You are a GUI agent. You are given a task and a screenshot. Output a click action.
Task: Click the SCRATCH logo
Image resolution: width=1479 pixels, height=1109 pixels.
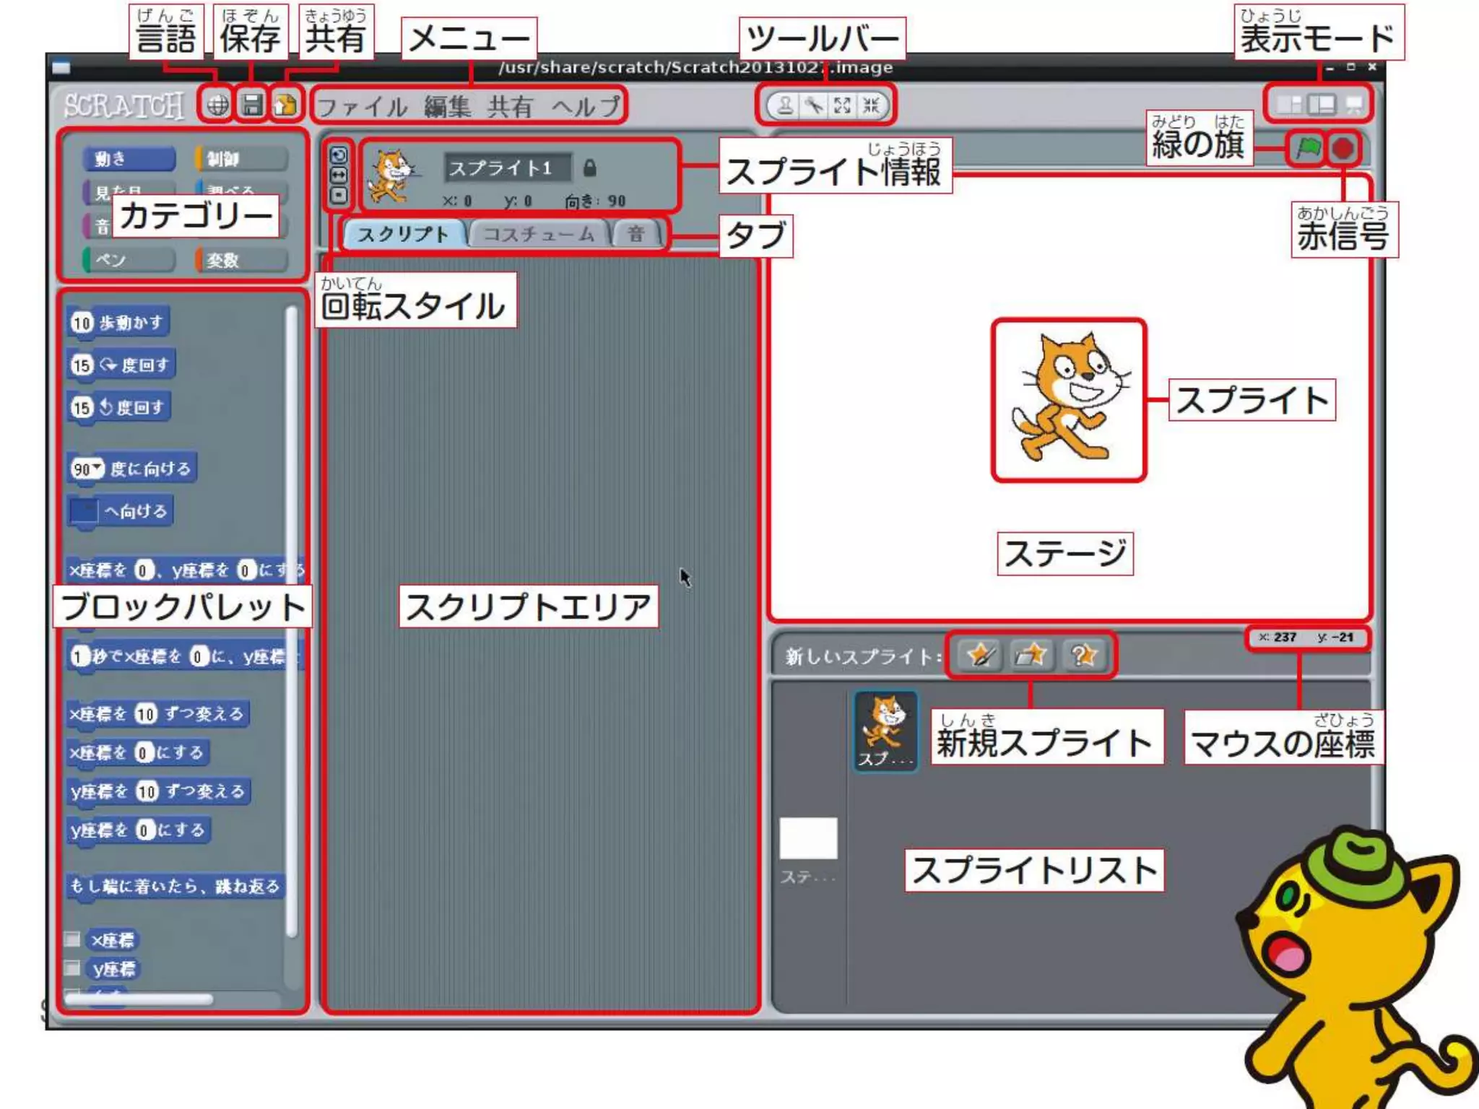click(123, 106)
